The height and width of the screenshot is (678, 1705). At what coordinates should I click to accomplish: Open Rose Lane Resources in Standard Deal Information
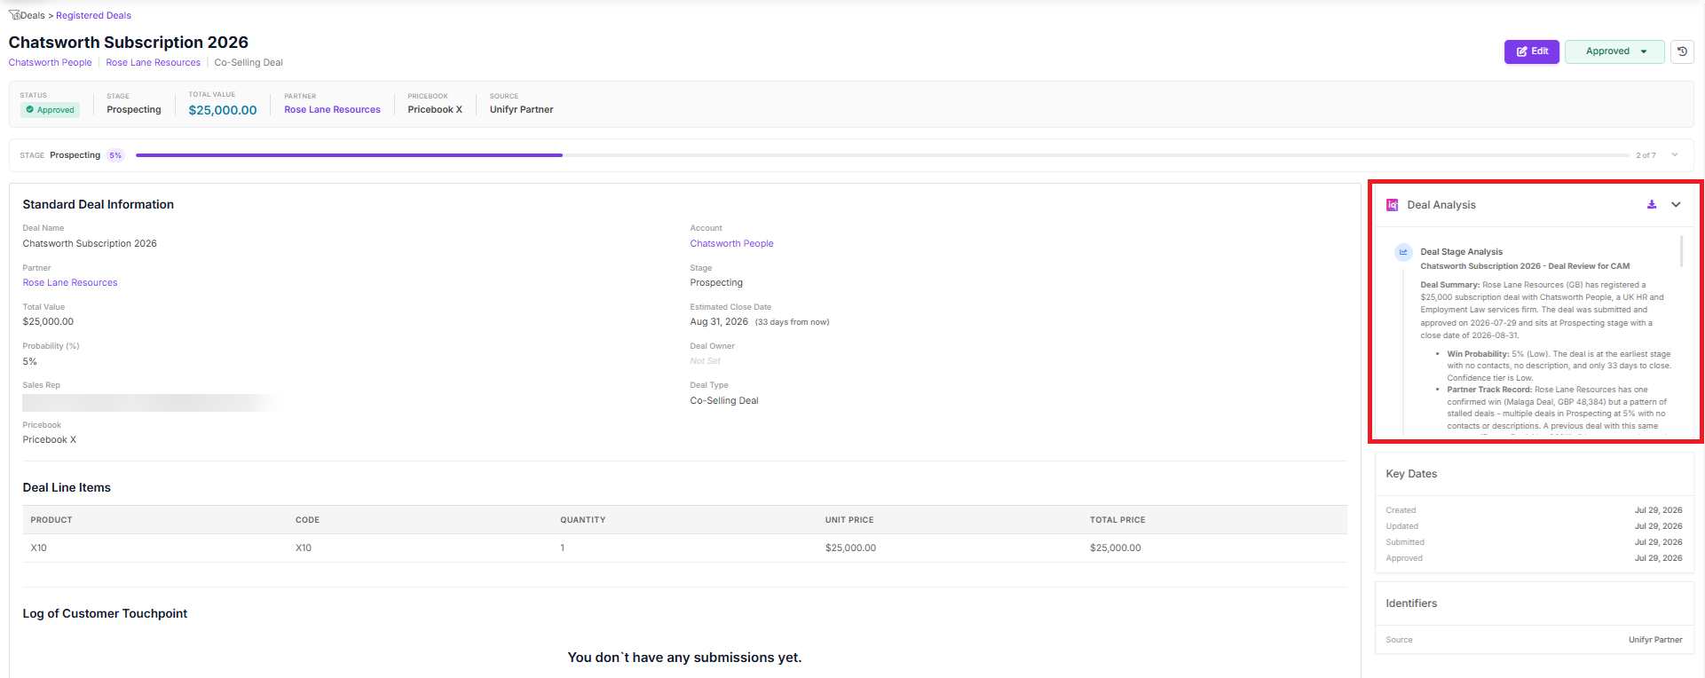(x=70, y=282)
